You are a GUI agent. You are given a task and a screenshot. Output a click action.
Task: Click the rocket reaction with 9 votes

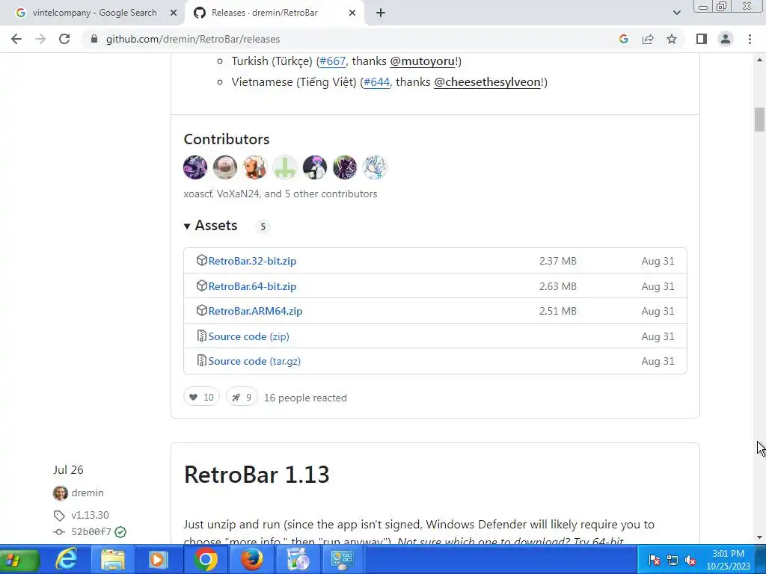(x=242, y=398)
